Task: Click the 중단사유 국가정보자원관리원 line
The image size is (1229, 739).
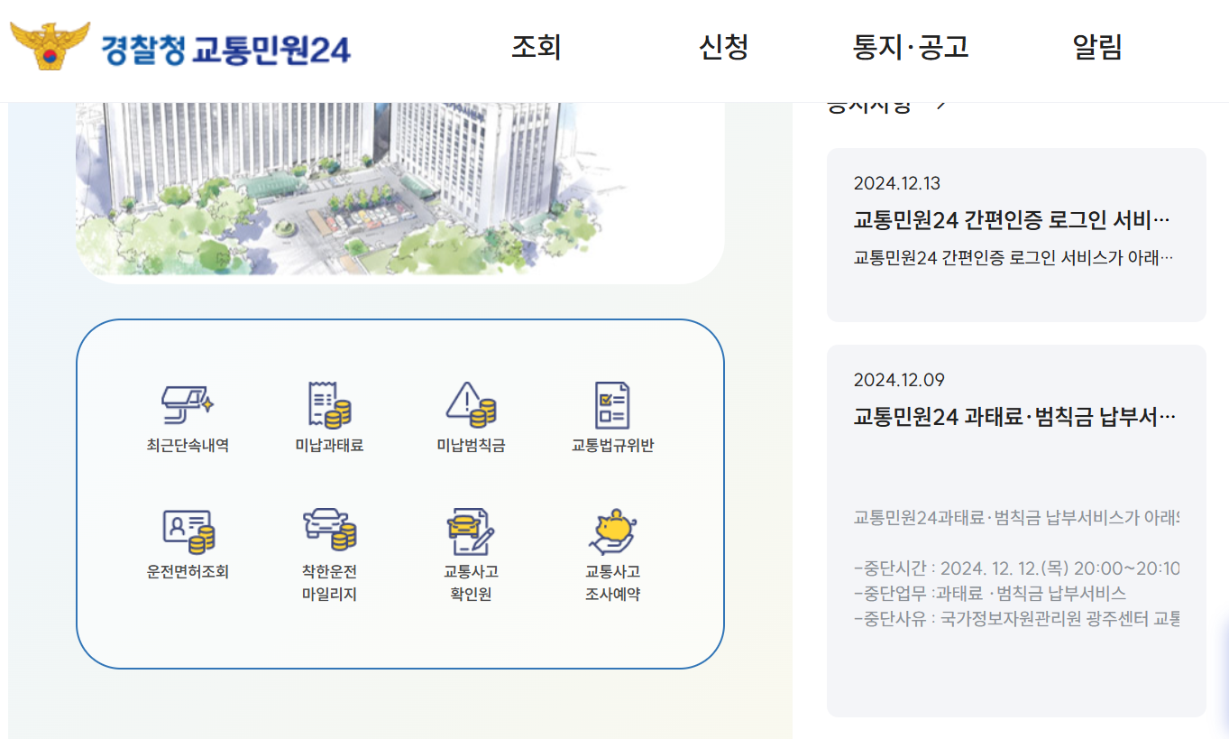Action: [x=1016, y=619]
